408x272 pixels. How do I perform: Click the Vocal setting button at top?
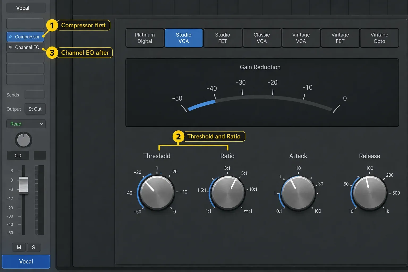click(x=26, y=8)
